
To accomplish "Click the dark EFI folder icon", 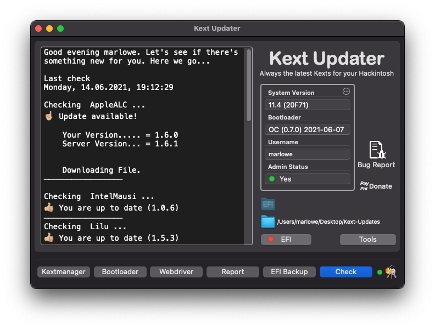I will point(267,205).
